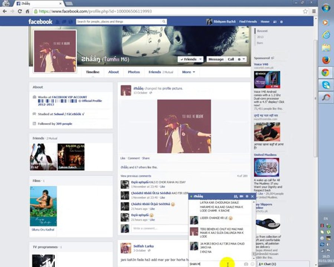Open profile actions gear dropdown
This screenshot has height=267, width=334.
click(x=242, y=59)
